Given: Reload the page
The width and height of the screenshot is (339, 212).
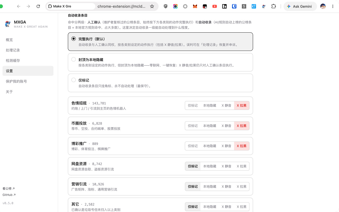Looking at the screenshot, I should click(38, 6).
